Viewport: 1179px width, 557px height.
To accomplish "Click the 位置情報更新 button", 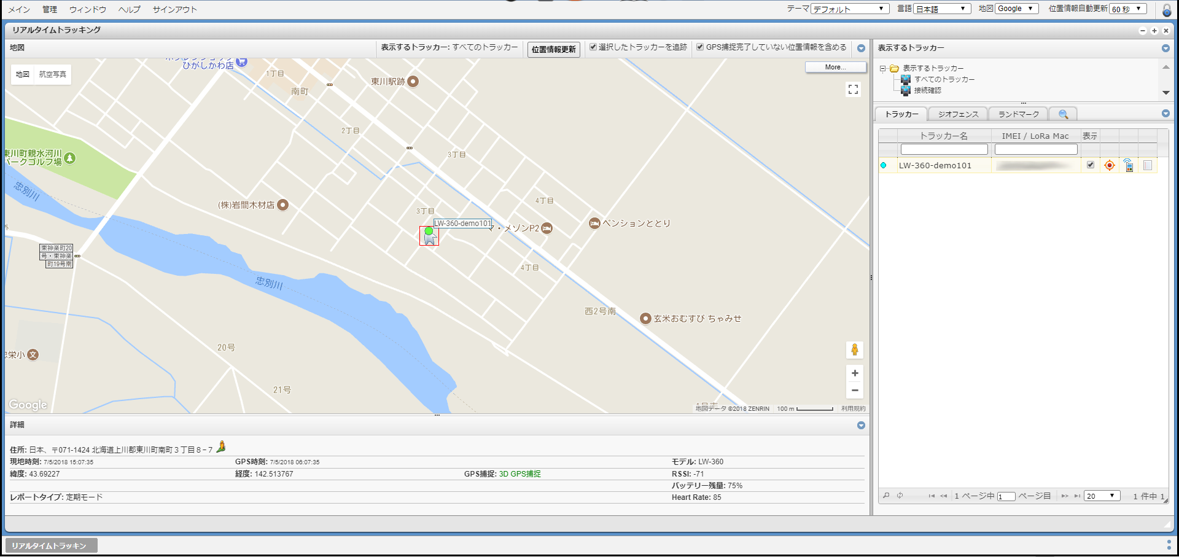I will pyautogui.click(x=553, y=50).
